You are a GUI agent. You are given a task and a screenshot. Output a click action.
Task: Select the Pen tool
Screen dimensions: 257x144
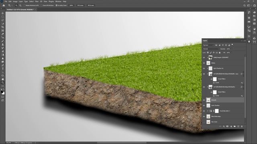click(x=3, y=65)
